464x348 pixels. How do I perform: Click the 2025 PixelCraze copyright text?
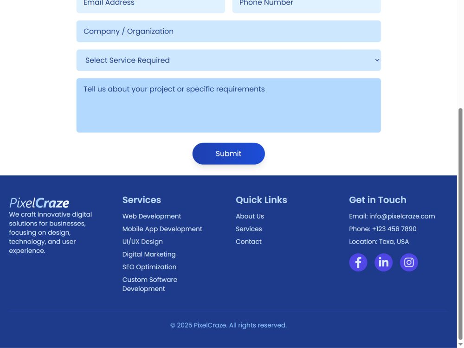[x=228, y=325]
